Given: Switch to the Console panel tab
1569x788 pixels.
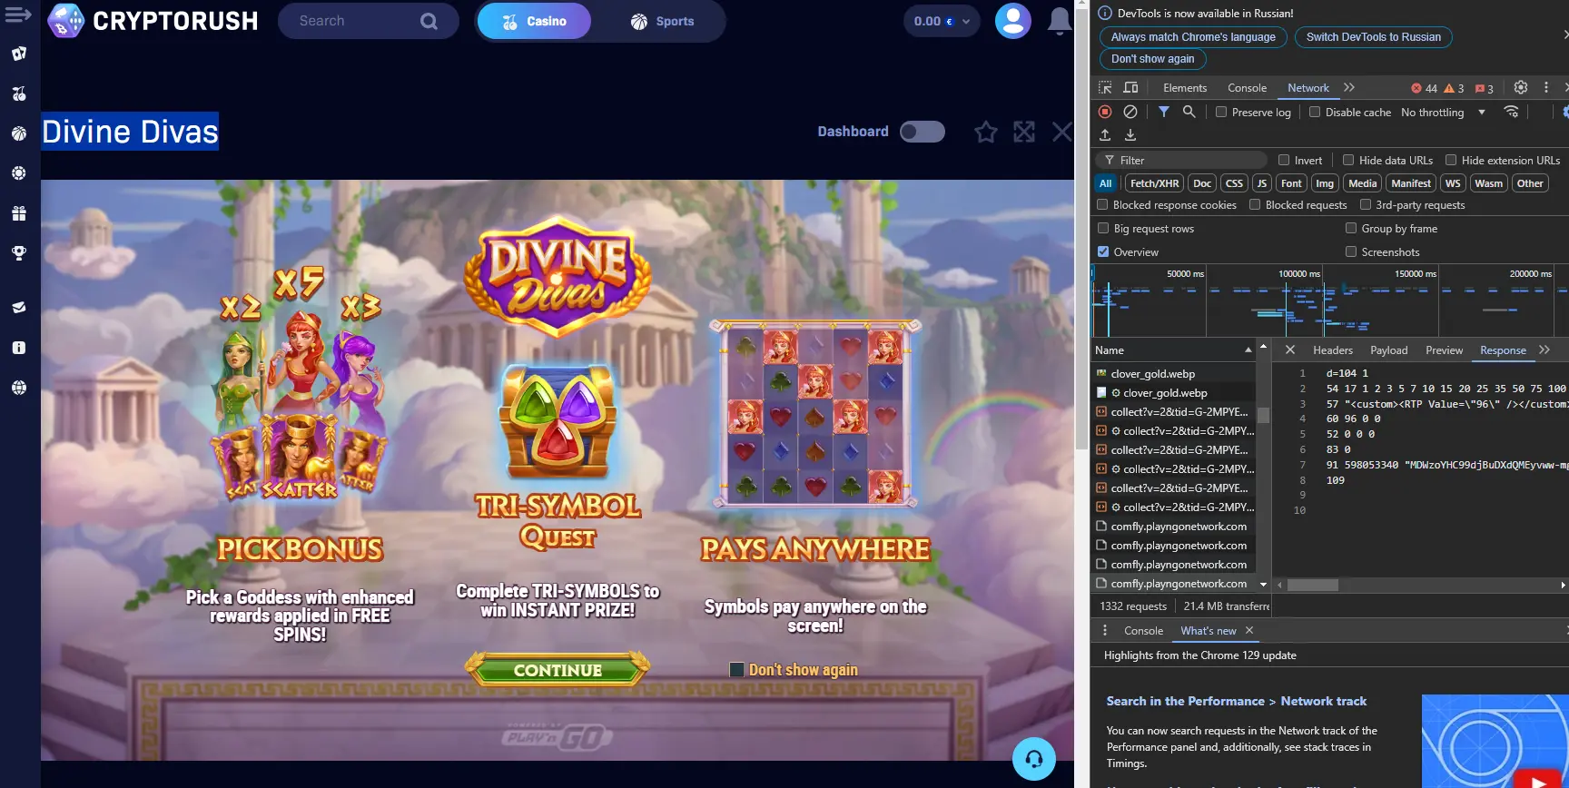Looking at the screenshot, I should tap(1247, 88).
